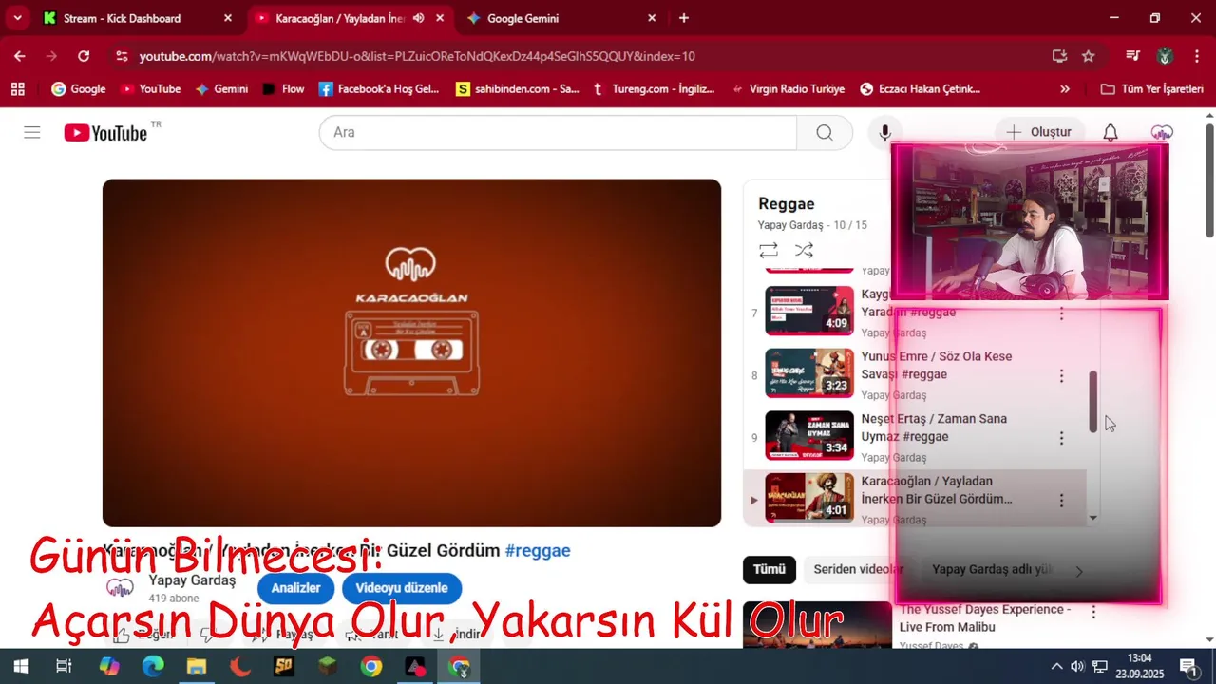1216x684 pixels.
Task: Open the YouTube bookmark
Action: pyautogui.click(x=150, y=89)
